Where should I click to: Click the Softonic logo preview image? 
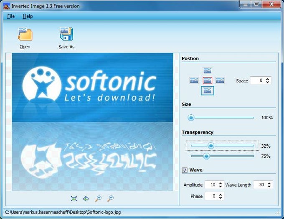[x=92, y=122]
